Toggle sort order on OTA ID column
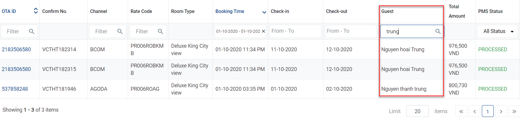Viewport: 520px width, 119px height. click(x=36, y=11)
